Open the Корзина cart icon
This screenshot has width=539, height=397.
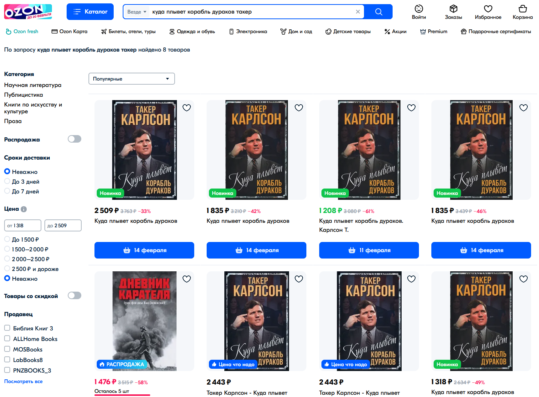point(523,12)
